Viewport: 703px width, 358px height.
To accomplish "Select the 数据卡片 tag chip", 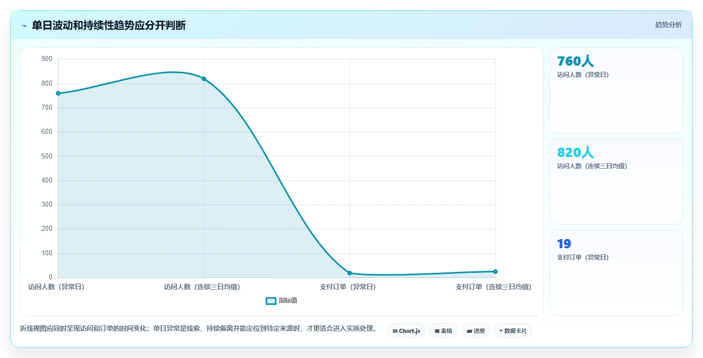I will 513,331.
